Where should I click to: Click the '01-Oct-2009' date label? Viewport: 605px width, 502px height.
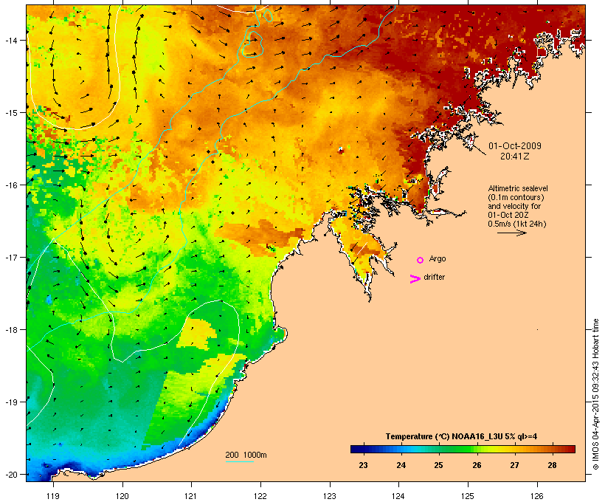click(515, 146)
